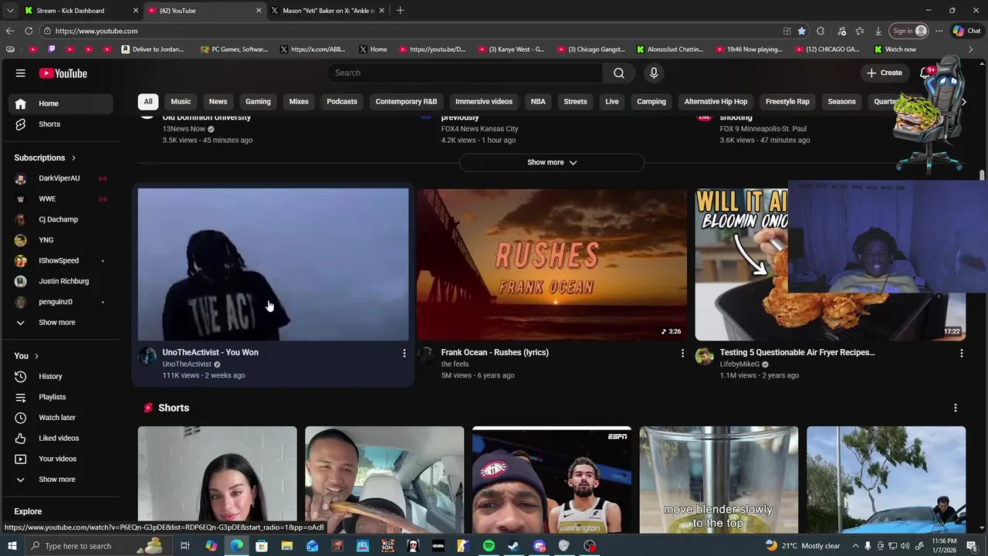Screen dimensions: 988x556
Task: Play UnoTheActivist You Won thumbnail
Action: tap(273, 264)
